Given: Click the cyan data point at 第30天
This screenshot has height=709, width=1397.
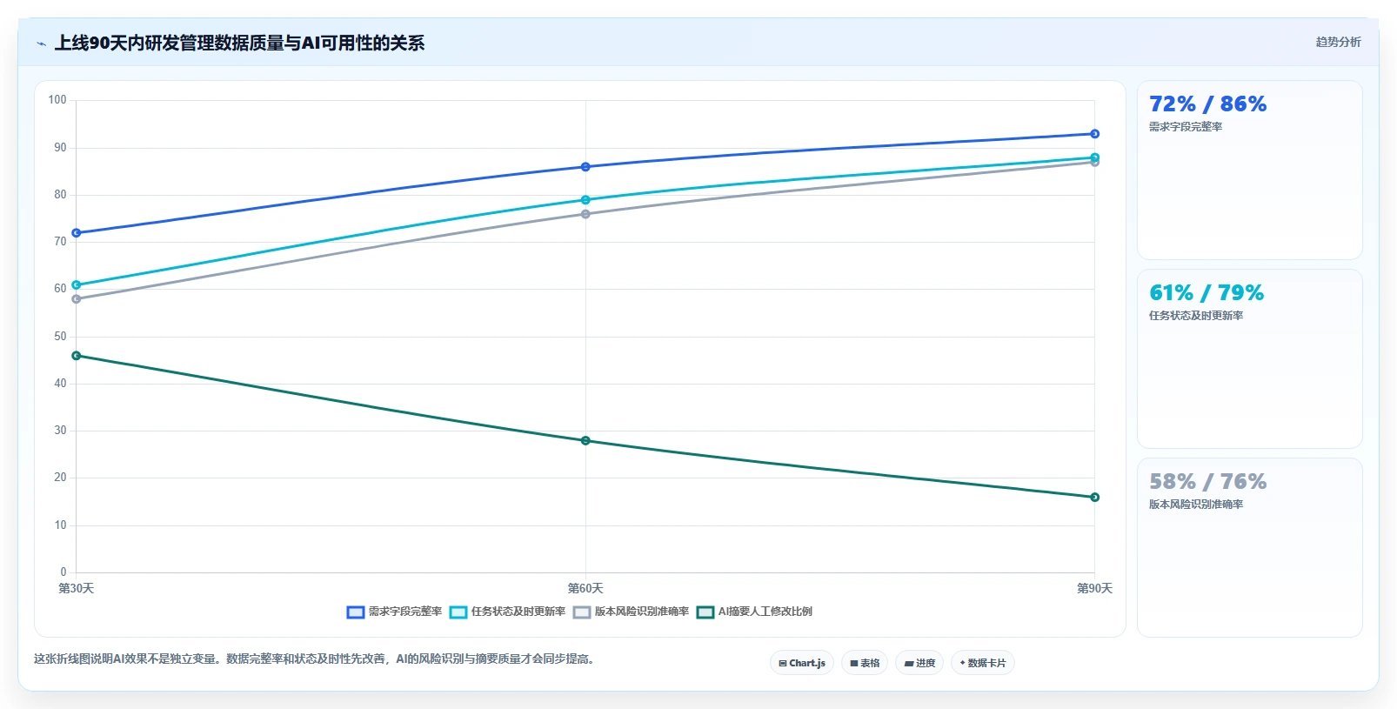Looking at the screenshot, I should click(x=77, y=285).
